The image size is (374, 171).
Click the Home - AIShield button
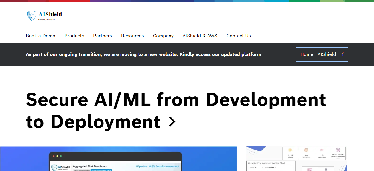(x=322, y=54)
